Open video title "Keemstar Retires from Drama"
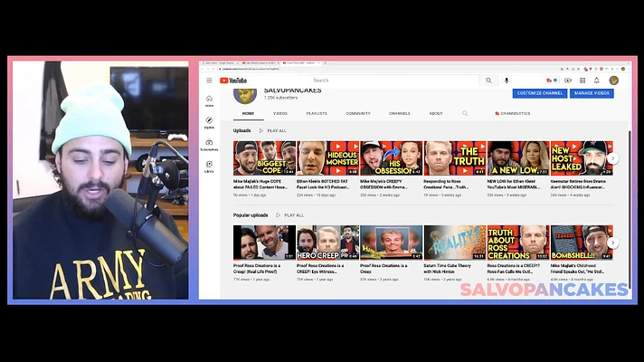This screenshot has width=644, height=362. tap(578, 184)
